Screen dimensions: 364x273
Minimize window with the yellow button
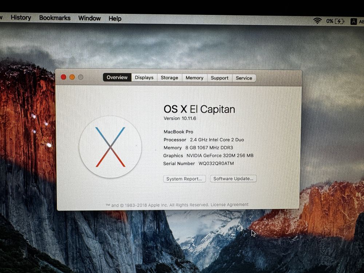point(72,77)
